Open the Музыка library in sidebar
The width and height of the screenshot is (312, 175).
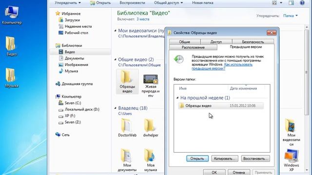pos(71,71)
